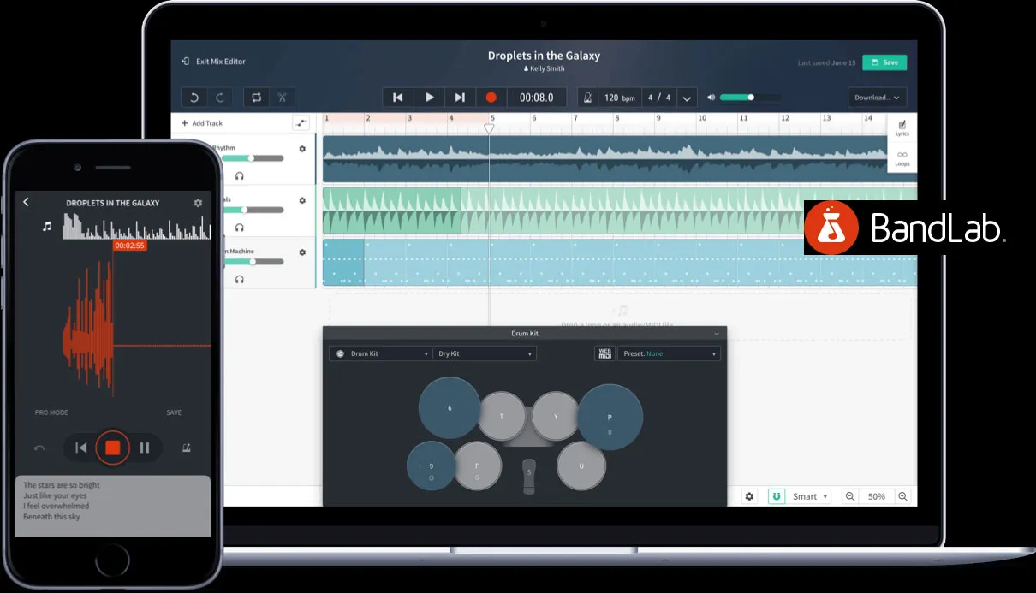1036x593 pixels.
Task: Open the Smart snap dropdown
Action: [x=809, y=496]
